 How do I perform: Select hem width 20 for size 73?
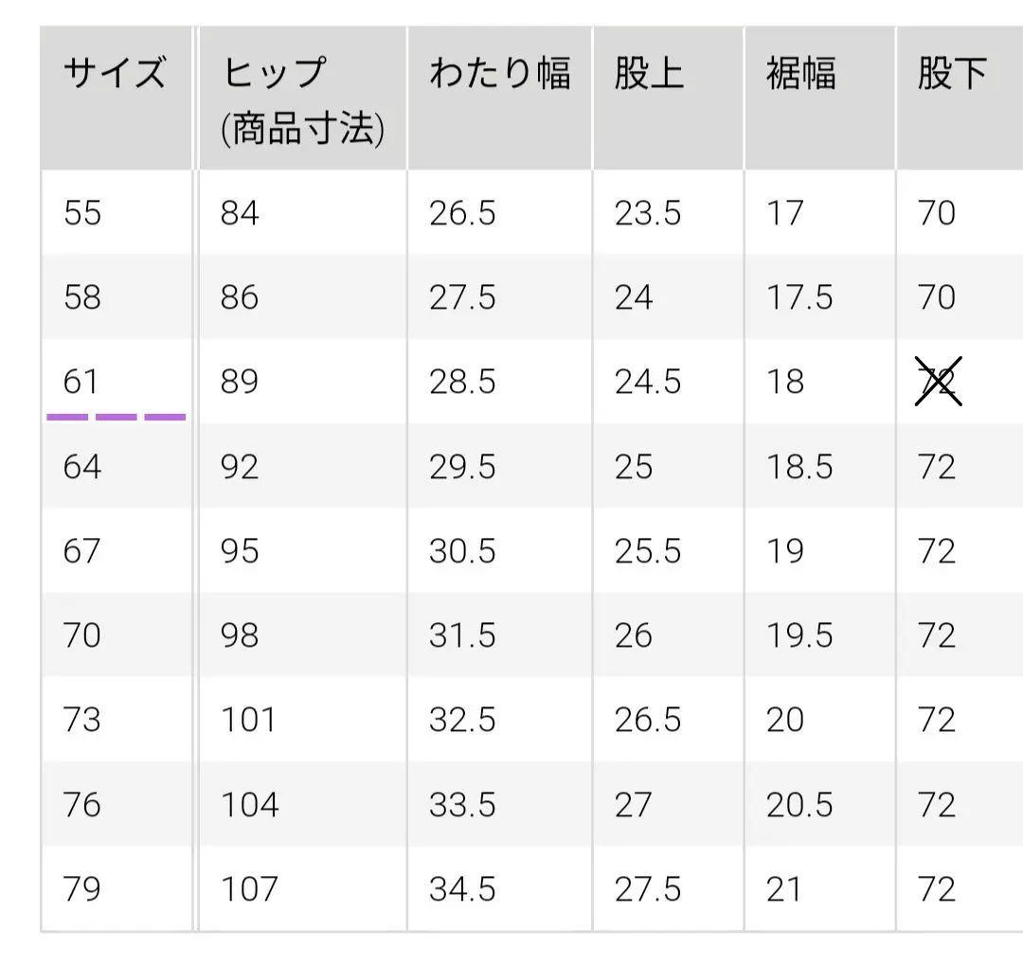point(785,720)
